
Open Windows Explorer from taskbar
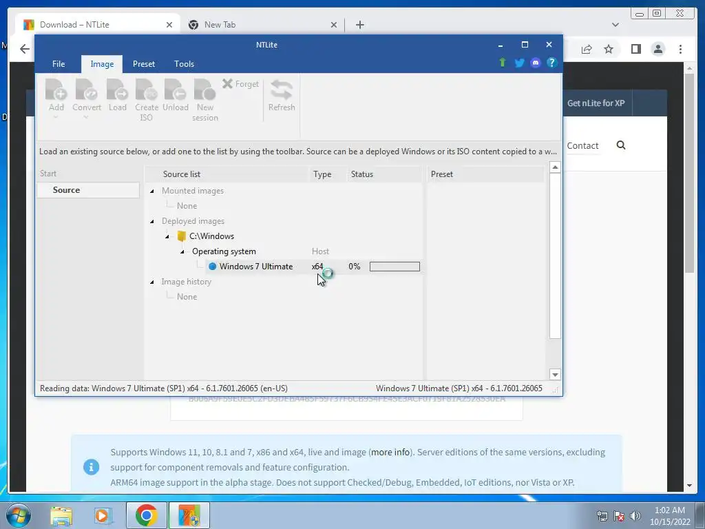[61, 515]
